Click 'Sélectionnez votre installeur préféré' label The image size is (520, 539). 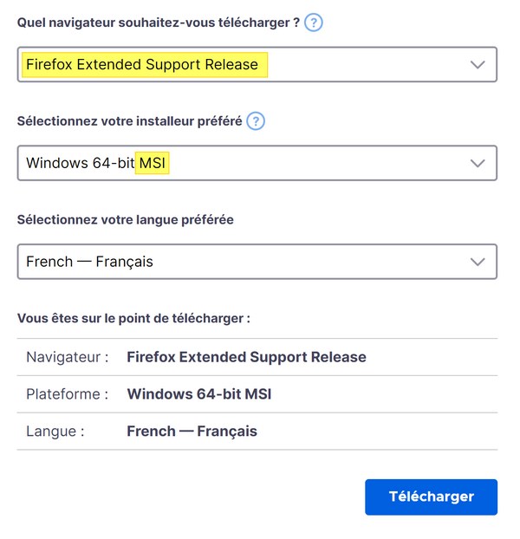pos(130,121)
